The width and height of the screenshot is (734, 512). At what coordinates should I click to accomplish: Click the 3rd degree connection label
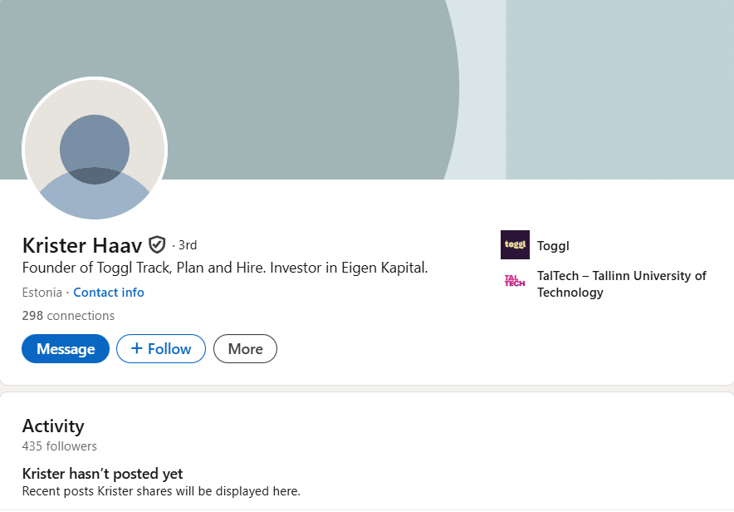(x=187, y=245)
